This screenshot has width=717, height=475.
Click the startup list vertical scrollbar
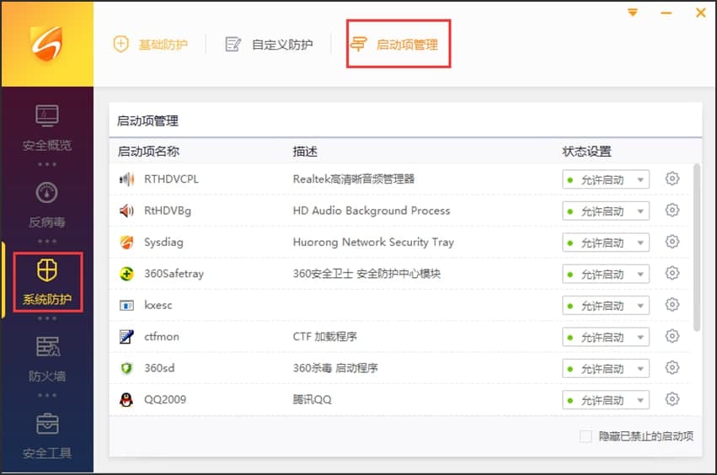[x=697, y=247]
